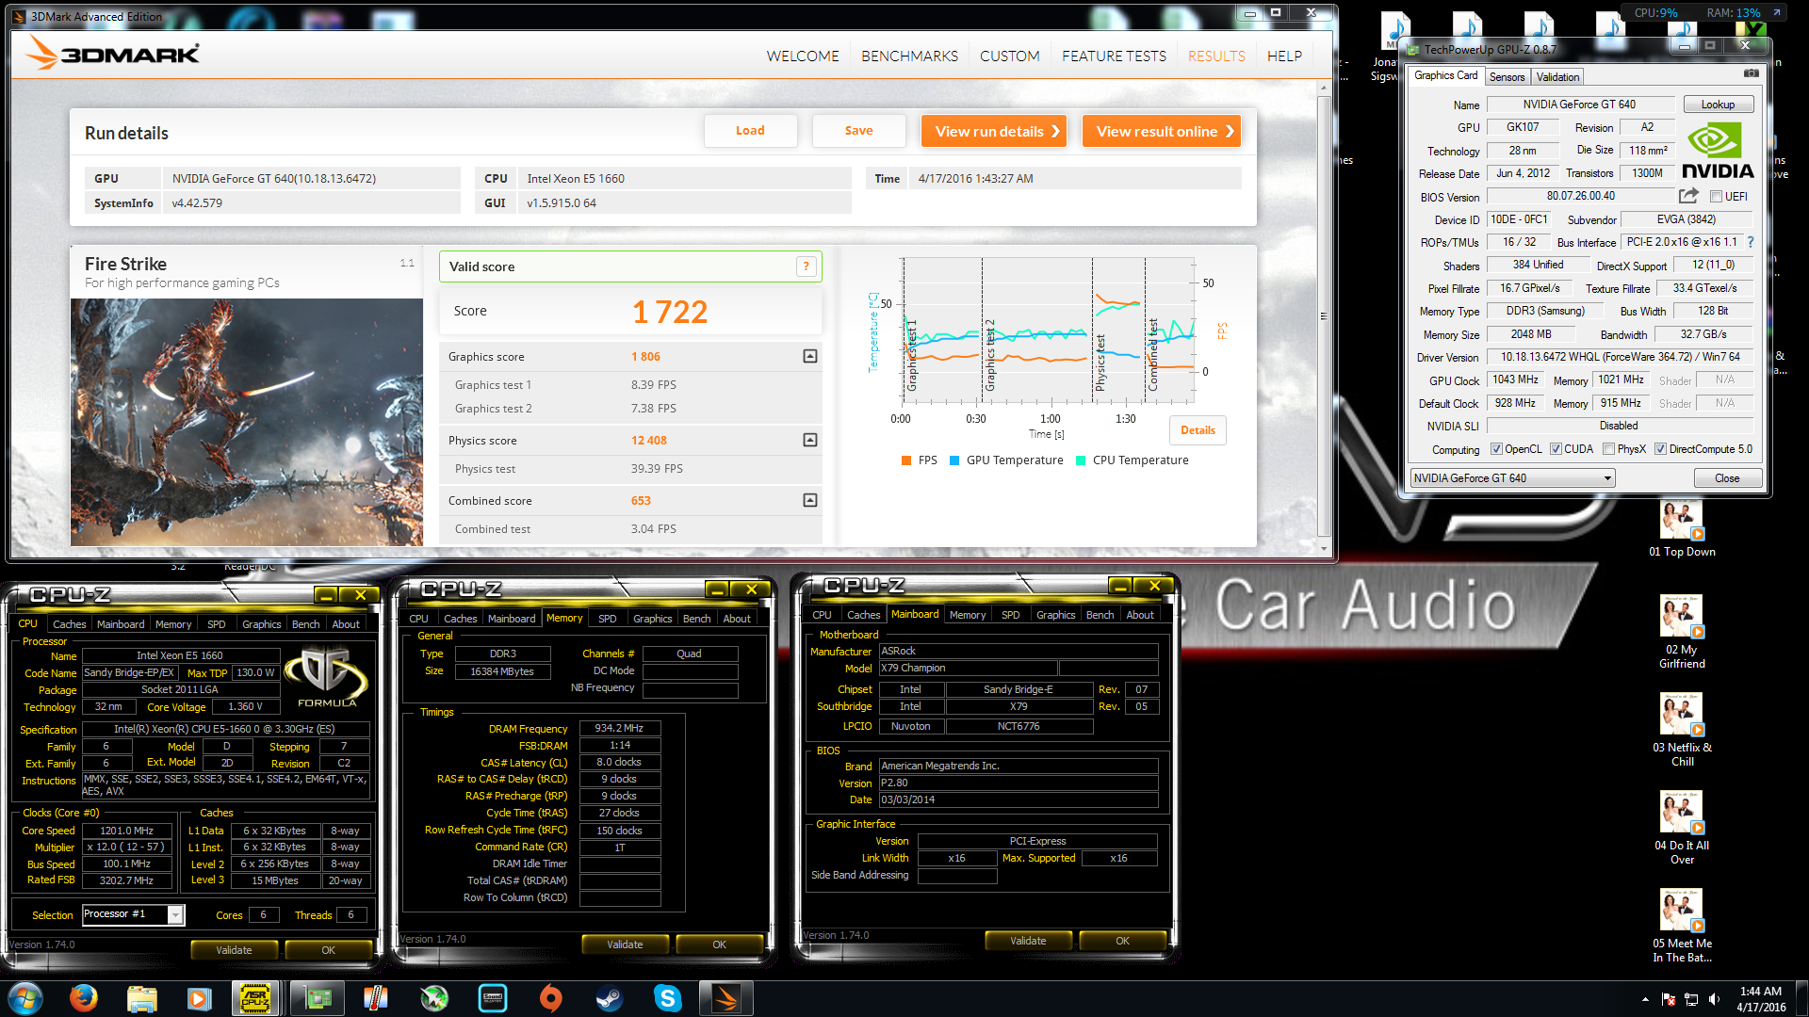Image resolution: width=1809 pixels, height=1017 pixels.
Task: Click Validate in the right CPU-Z window
Action: click(x=1028, y=941)
